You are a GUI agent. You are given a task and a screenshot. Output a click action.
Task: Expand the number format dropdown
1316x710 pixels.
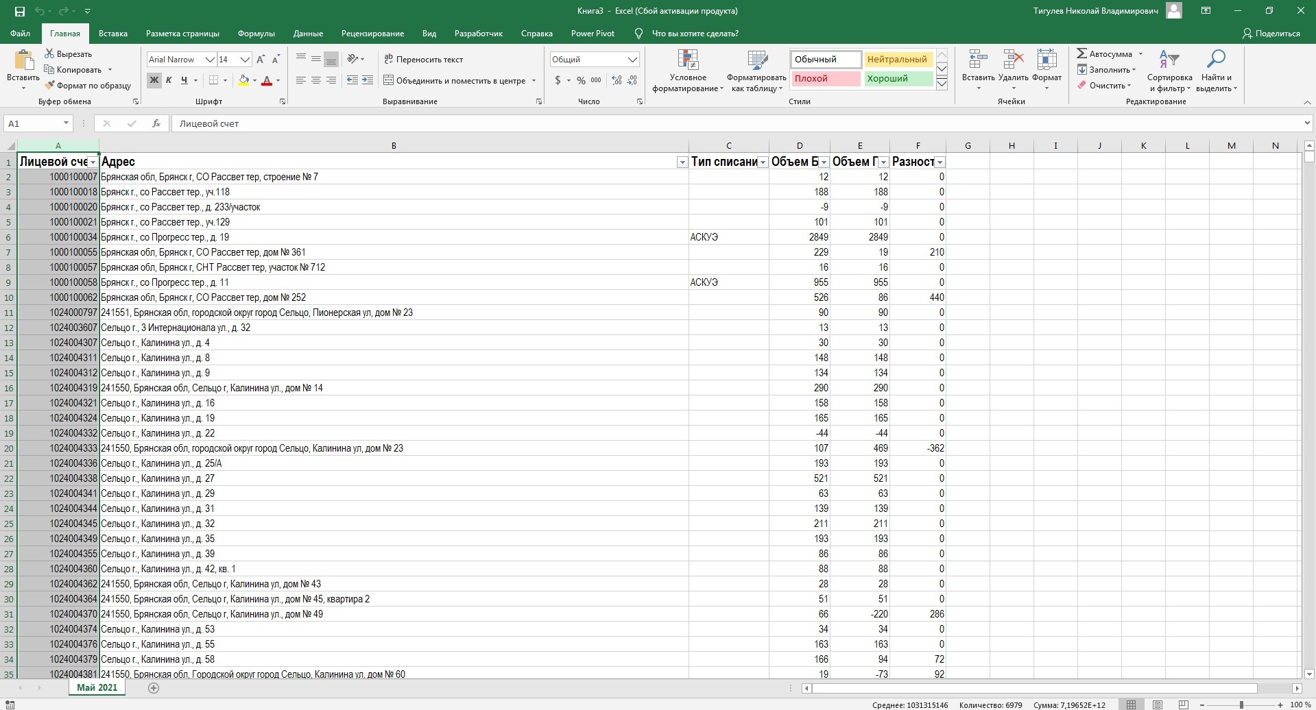tap(632, 60)
